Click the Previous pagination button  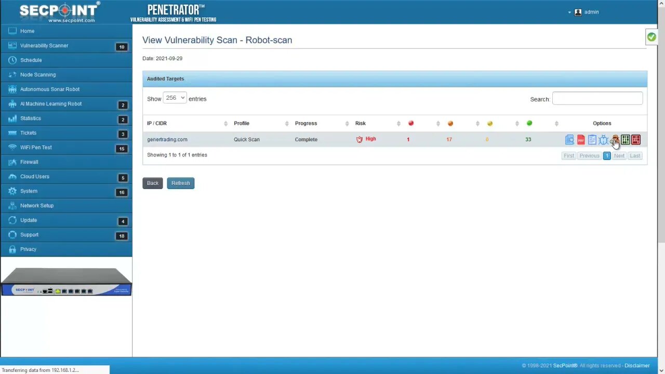(x=589, y=156)
